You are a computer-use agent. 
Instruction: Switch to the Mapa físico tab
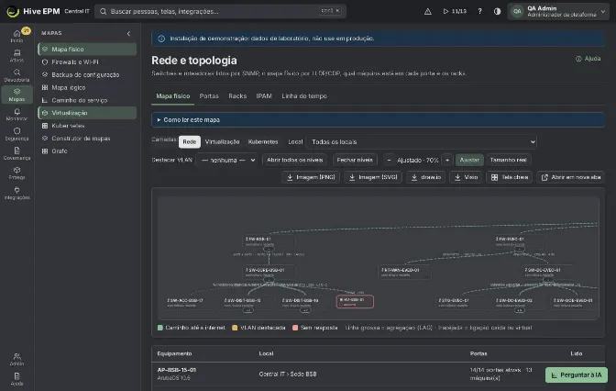tap(173, 96)
